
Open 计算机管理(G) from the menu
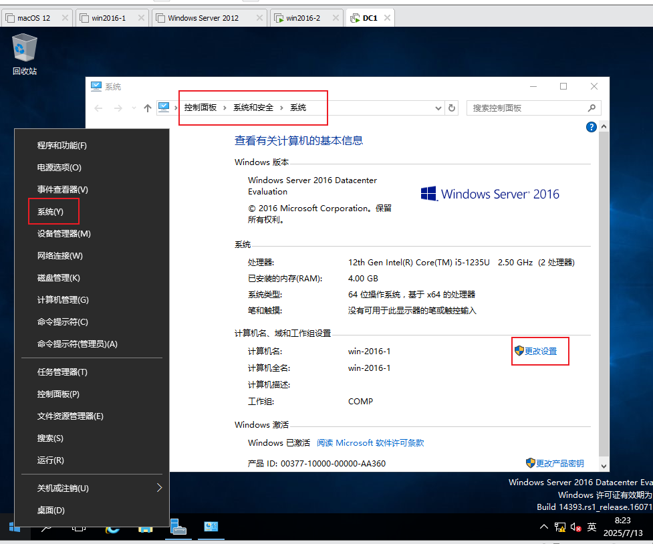coord(92,300)
